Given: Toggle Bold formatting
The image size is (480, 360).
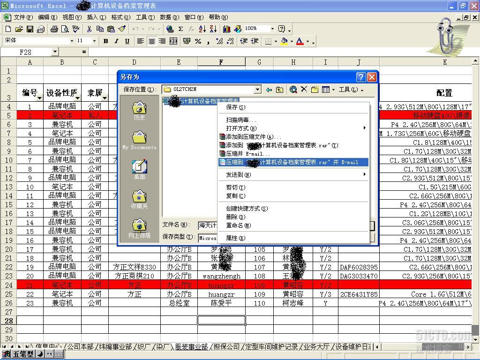Looking at the screenshot, I should point(105,41).
